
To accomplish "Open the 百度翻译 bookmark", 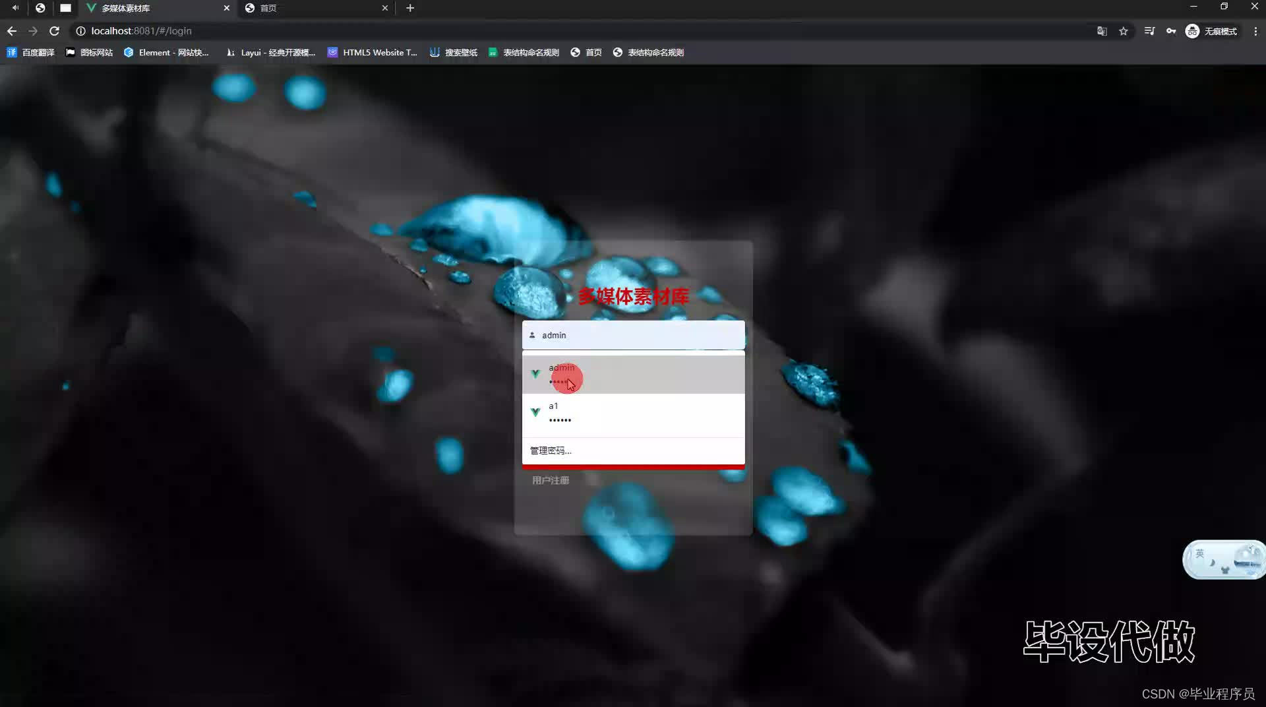I will [x=30, y=52].
